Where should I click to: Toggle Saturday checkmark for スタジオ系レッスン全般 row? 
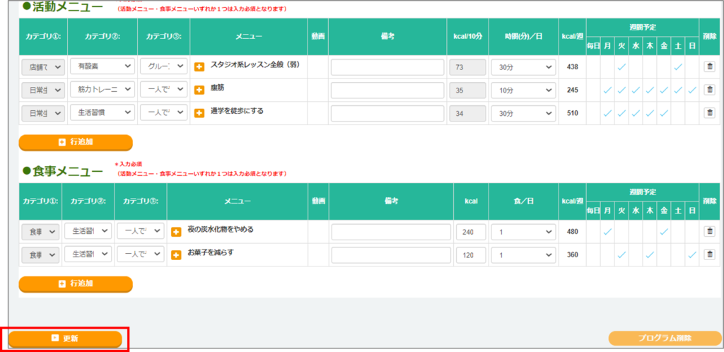pyautogui.click(x=678, y=66)
